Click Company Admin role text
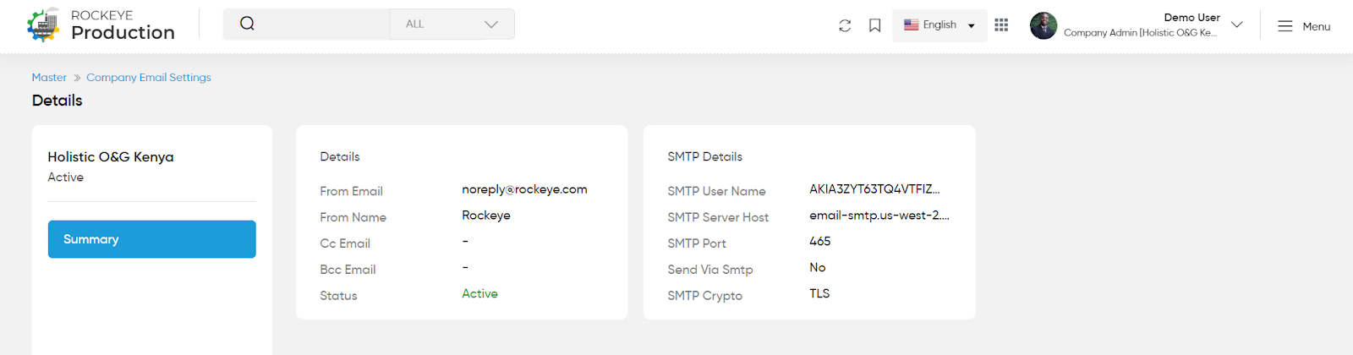Screen dimensions: 1353x355 point(1140,33)
